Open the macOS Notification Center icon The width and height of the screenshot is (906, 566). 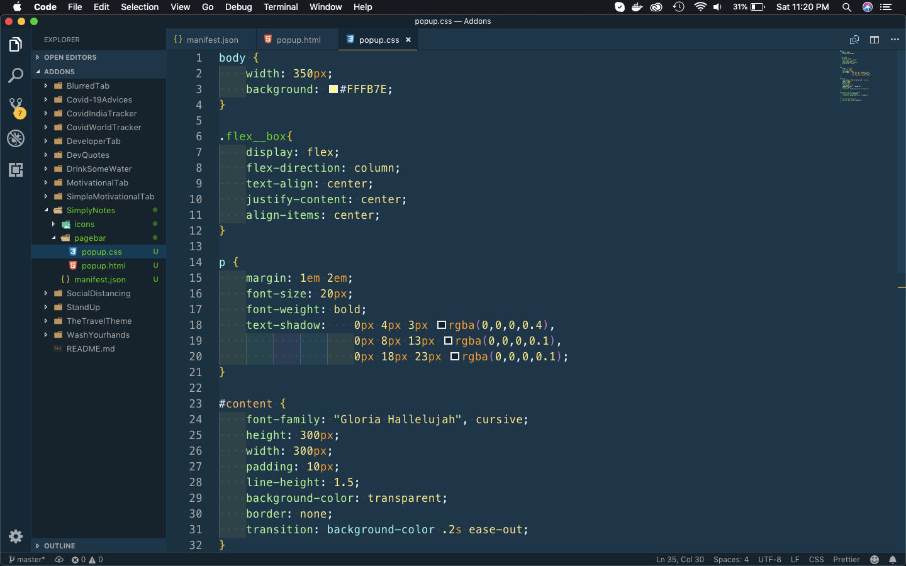pyautogui.click(x=886, y=7)
